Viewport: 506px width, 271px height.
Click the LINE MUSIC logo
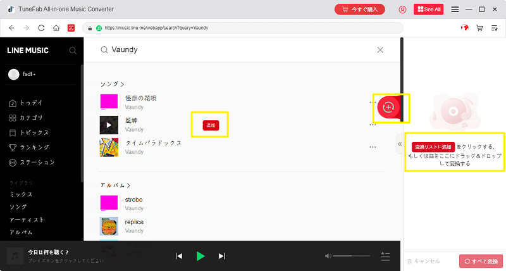click(x=28, y=51)
